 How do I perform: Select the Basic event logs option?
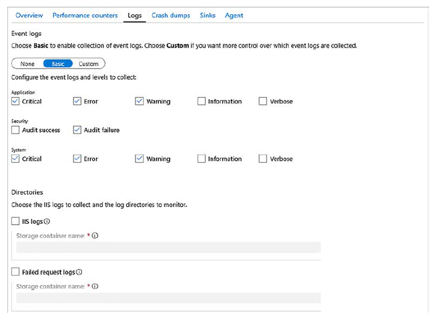click(58, 64)
